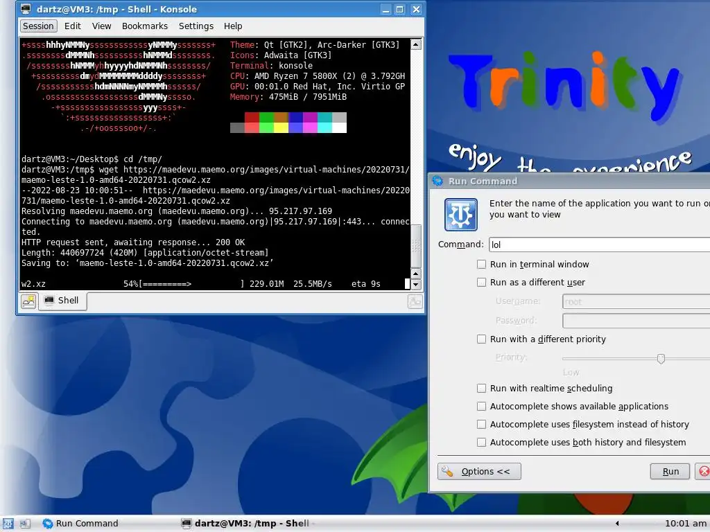Maximize the Konsole window
Viewport: 710px width, 532px height.
[400, 10]
